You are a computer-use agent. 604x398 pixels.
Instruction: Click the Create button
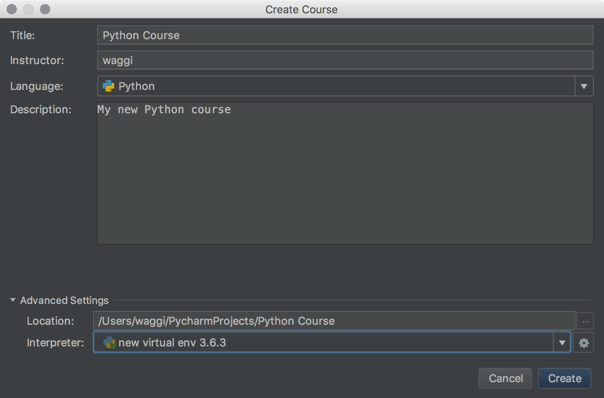pos(564,378)
